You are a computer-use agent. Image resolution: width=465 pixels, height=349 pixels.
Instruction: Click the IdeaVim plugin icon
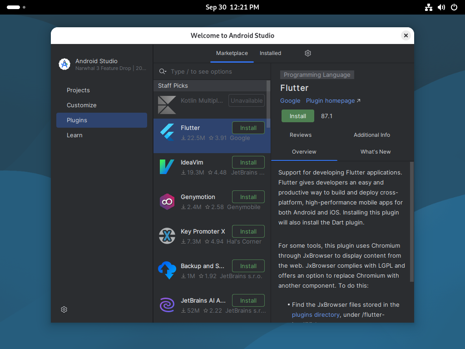coord(167,167)
